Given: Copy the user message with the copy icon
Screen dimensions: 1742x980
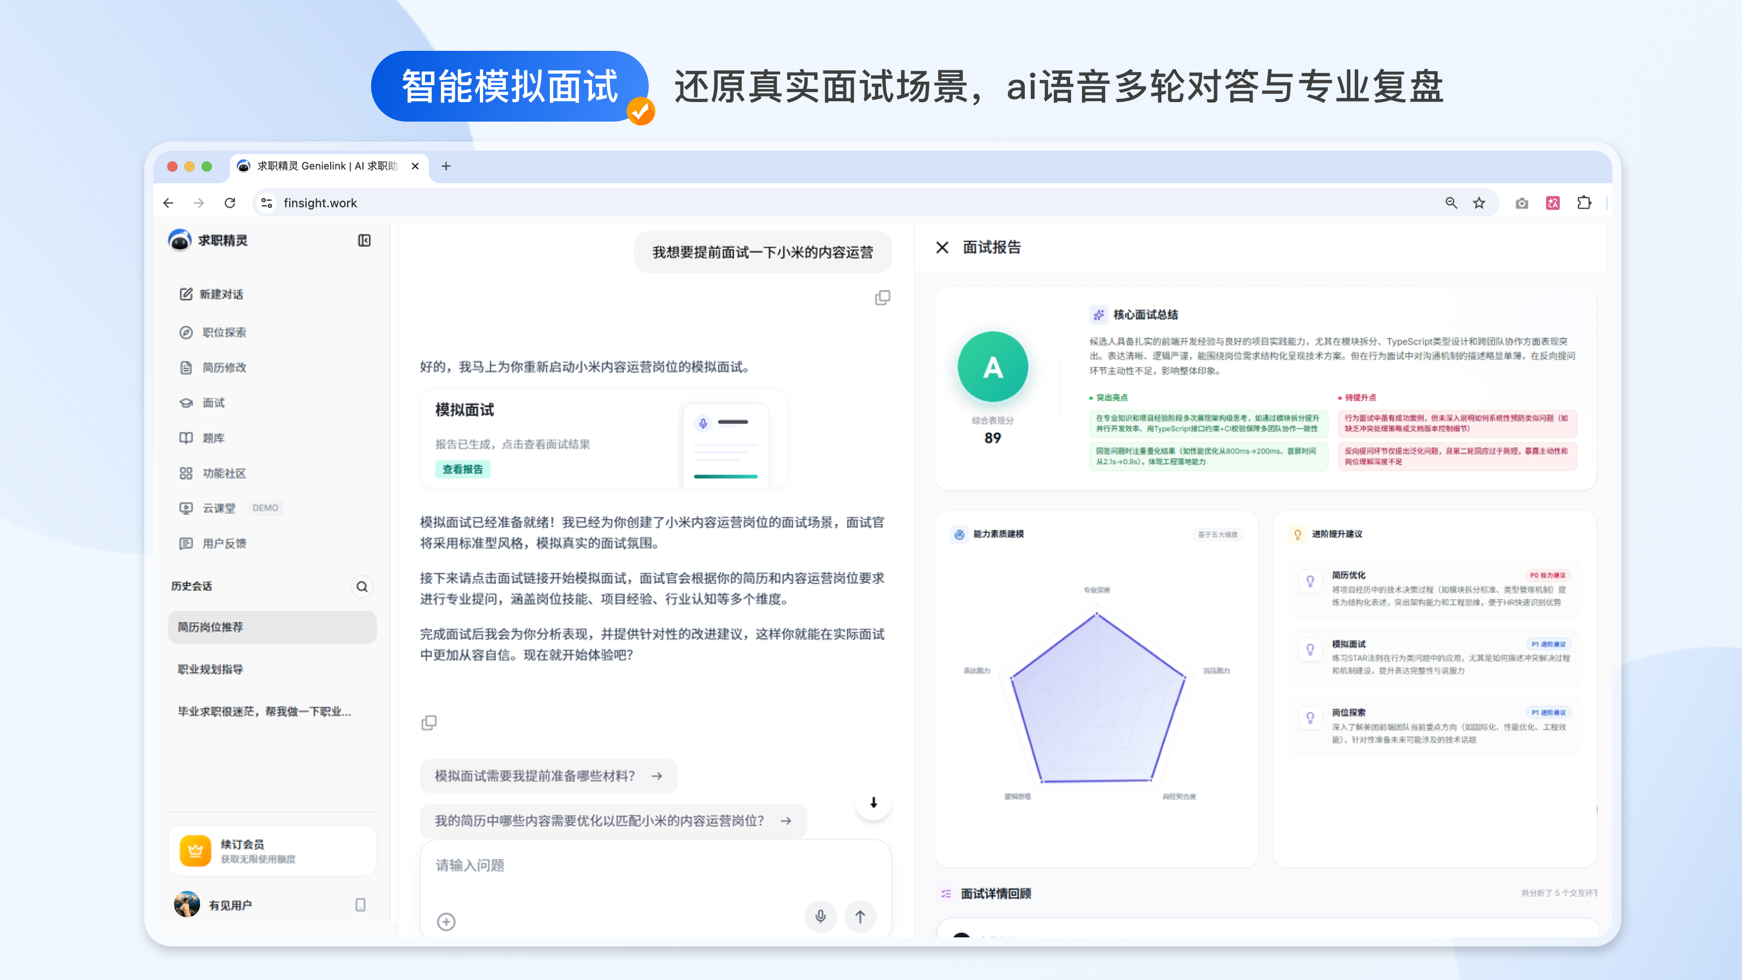Looking at the screenshot, I should click(882, 298).
